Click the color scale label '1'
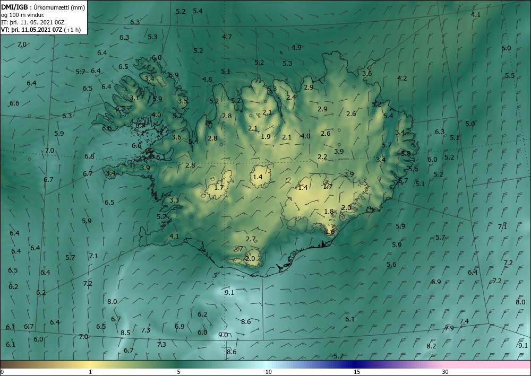 pyautogui.click(x=90, y=372)
